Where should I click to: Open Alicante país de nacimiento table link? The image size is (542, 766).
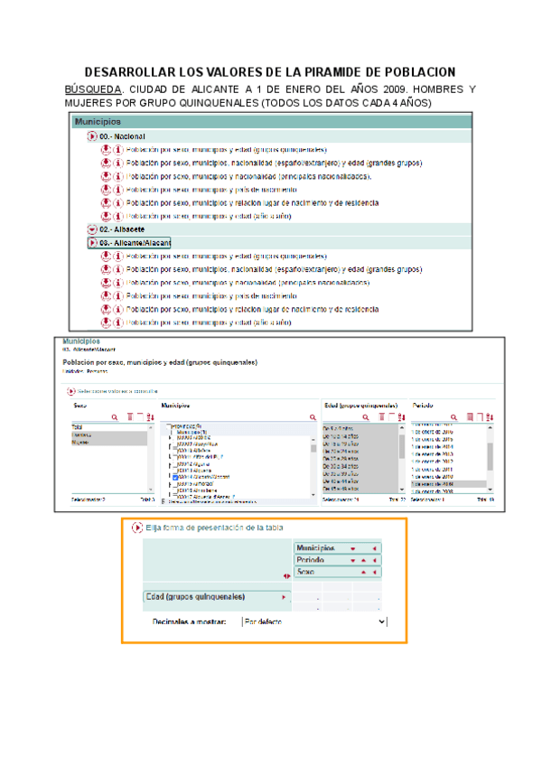[211, 296]
